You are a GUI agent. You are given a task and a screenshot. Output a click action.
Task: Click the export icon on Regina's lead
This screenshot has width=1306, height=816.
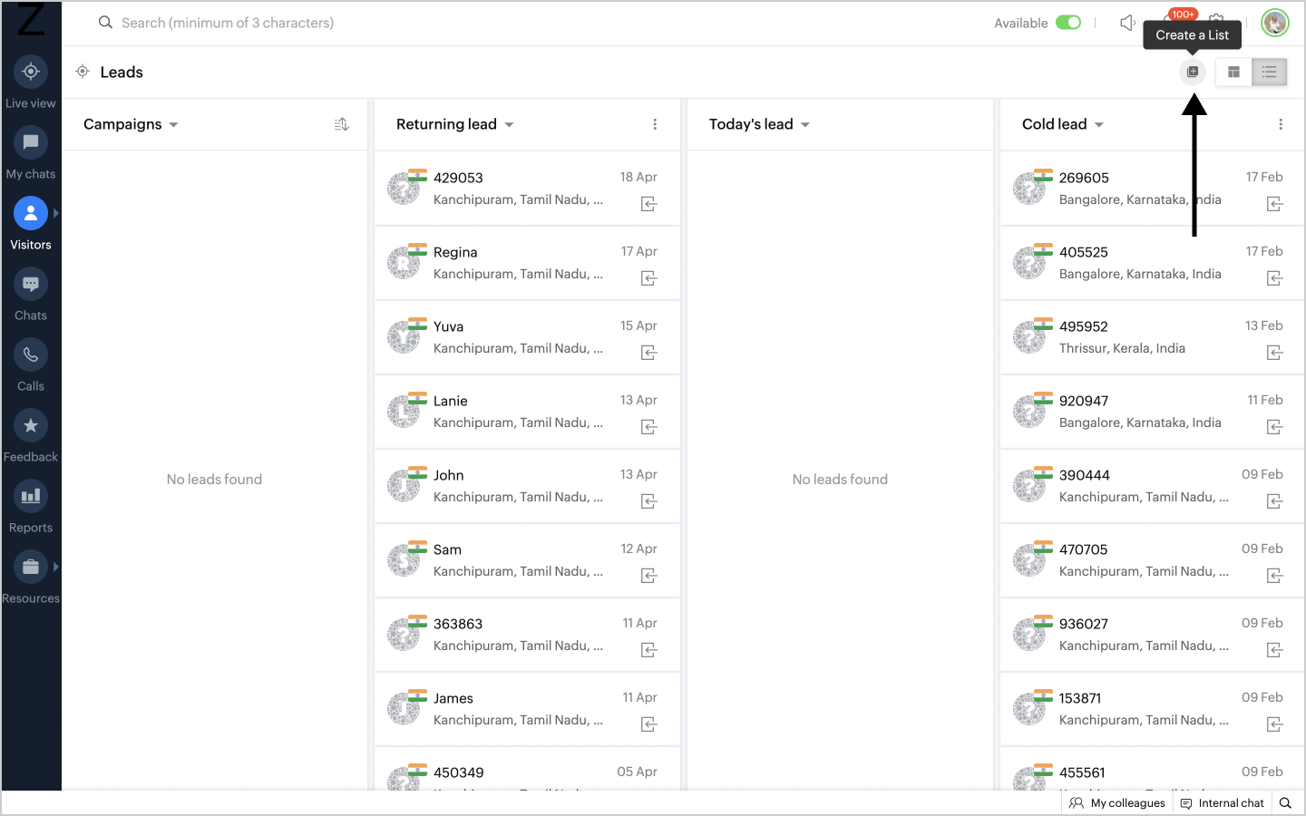648,278
